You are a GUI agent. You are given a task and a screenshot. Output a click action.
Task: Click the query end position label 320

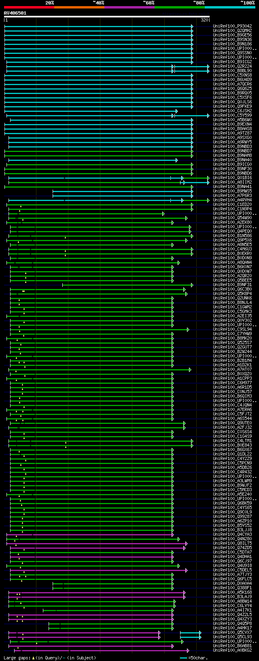pyautogui.click(x=204, y=20)
